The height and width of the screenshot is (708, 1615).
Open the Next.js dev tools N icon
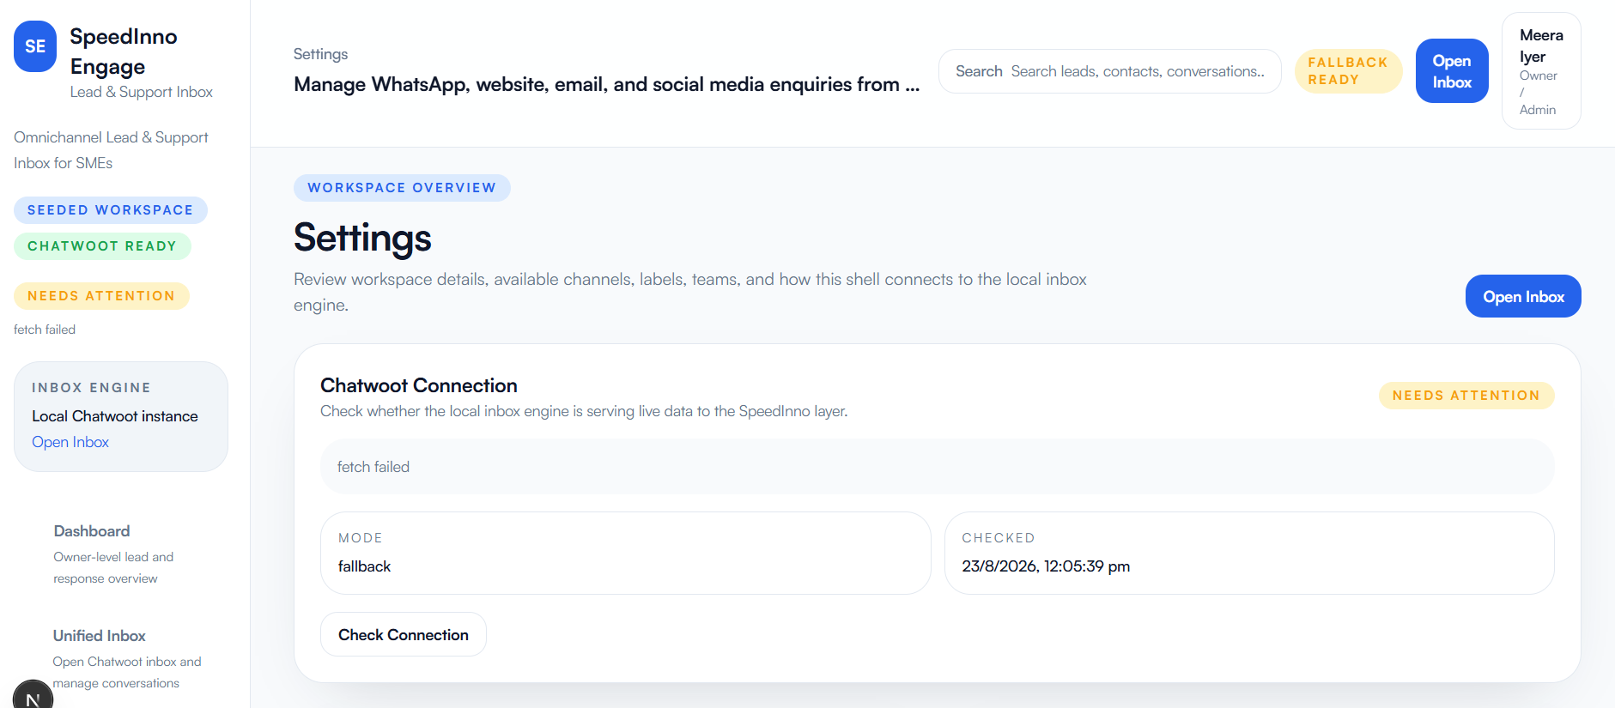(x=33, y=697)
